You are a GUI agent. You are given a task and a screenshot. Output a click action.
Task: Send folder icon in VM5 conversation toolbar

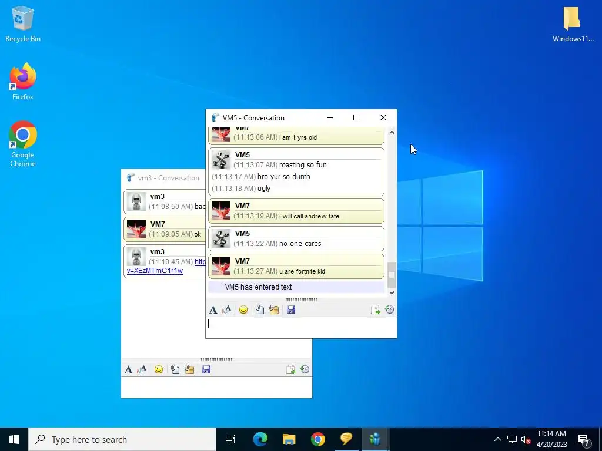274,309
